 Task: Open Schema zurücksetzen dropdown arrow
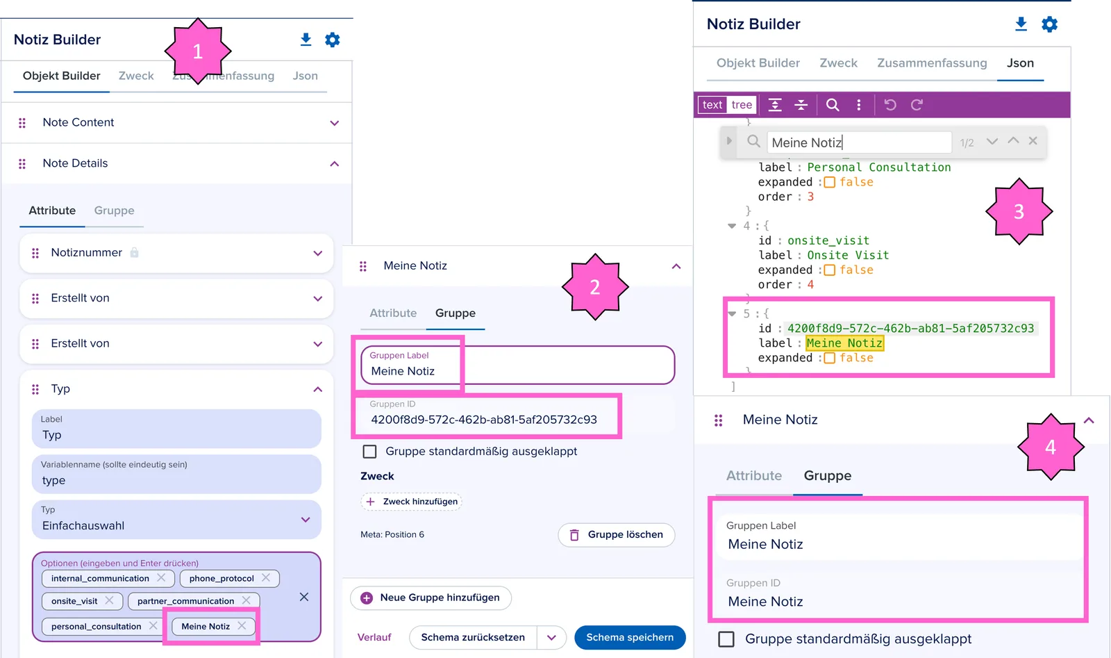(551, 637)
